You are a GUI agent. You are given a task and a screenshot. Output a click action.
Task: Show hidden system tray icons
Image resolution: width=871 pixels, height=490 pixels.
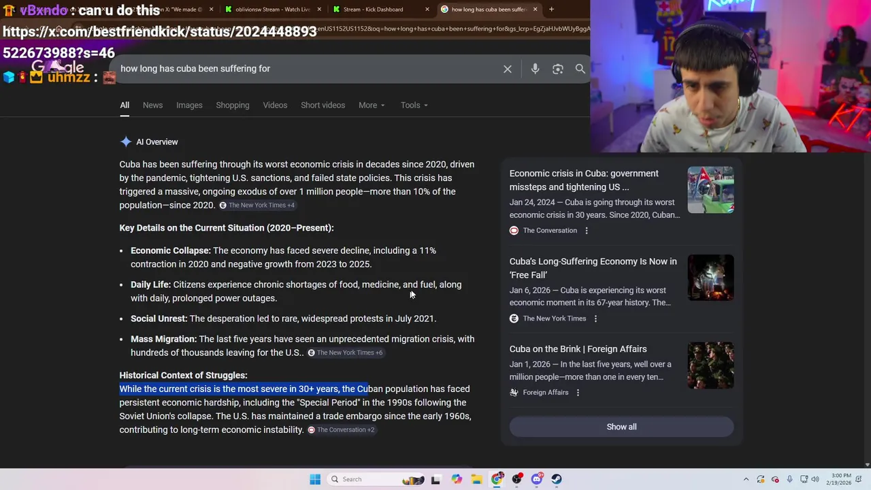(746, 479)
